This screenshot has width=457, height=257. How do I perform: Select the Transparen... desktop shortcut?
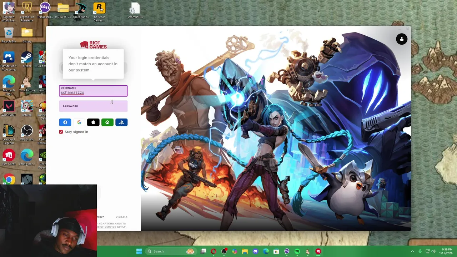(45, 11)
